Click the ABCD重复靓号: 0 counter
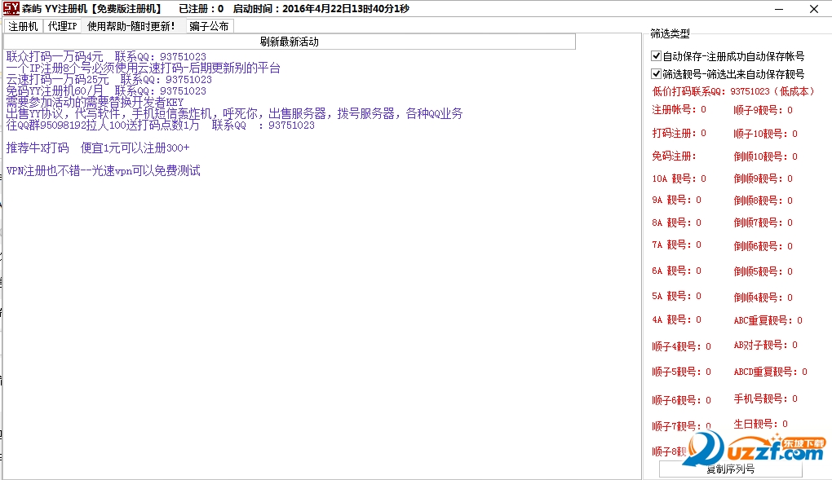The image size is (832, 480). coord(771,372)
